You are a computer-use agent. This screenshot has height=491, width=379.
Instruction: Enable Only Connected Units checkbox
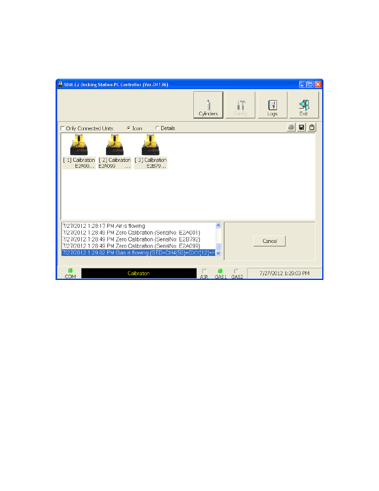coord(62,128)
